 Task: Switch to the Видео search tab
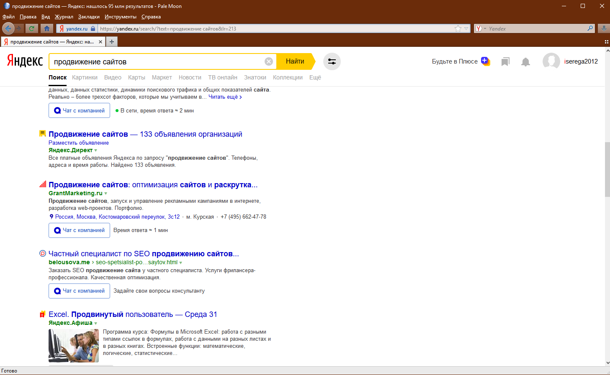coord(113,77)
